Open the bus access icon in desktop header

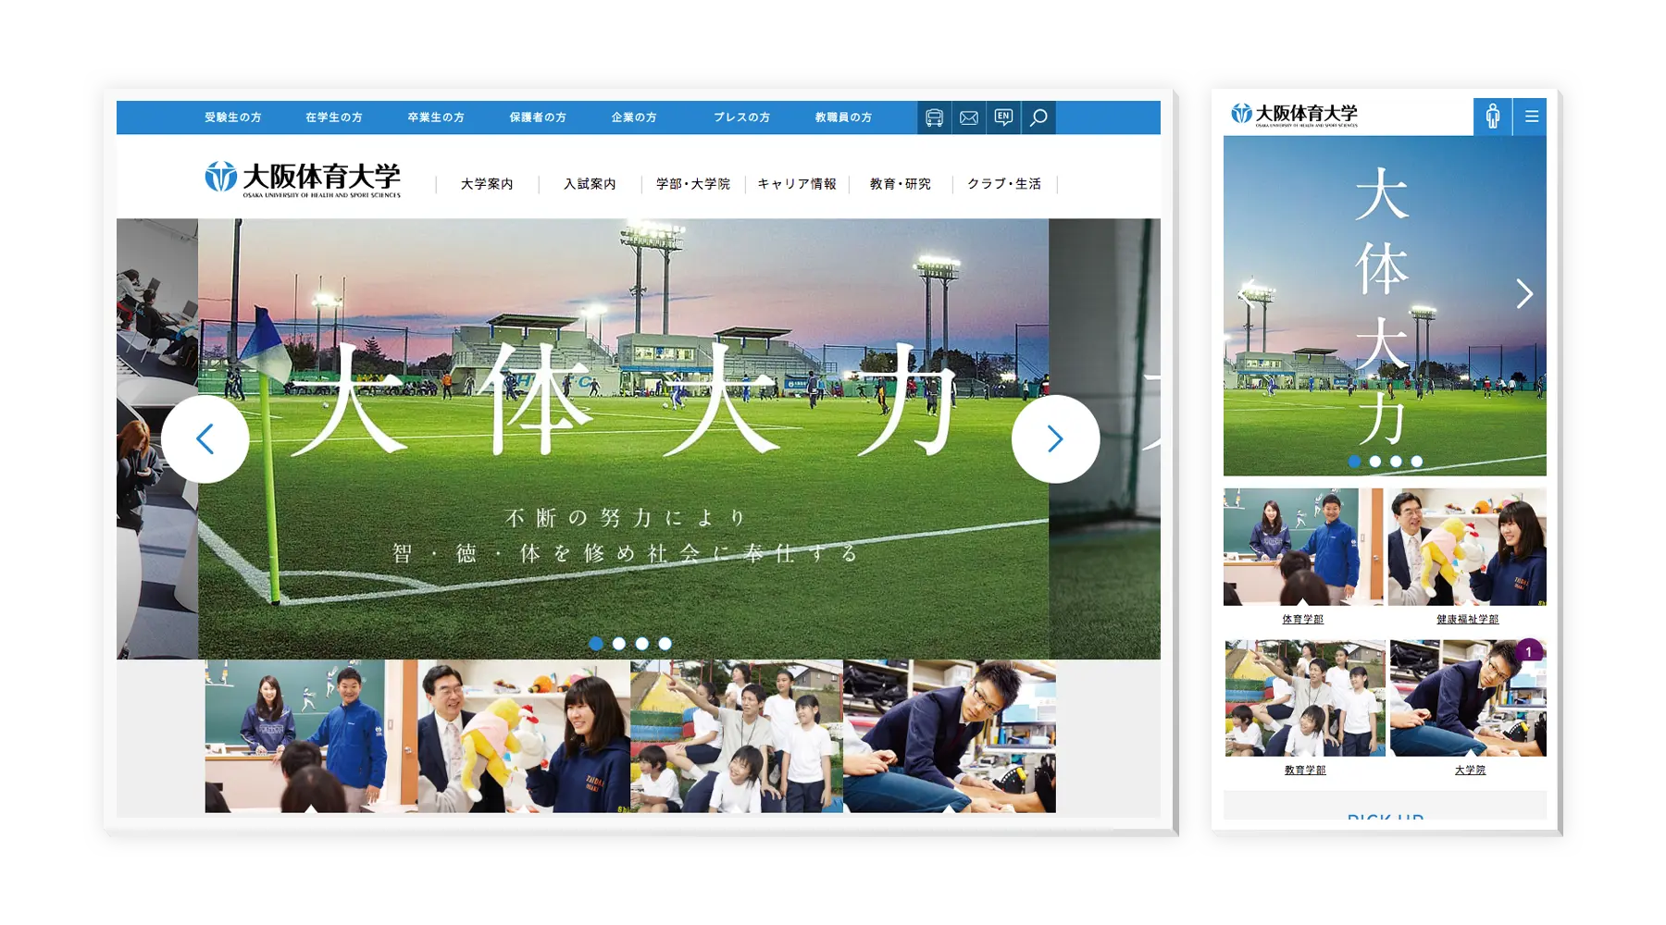934,117
